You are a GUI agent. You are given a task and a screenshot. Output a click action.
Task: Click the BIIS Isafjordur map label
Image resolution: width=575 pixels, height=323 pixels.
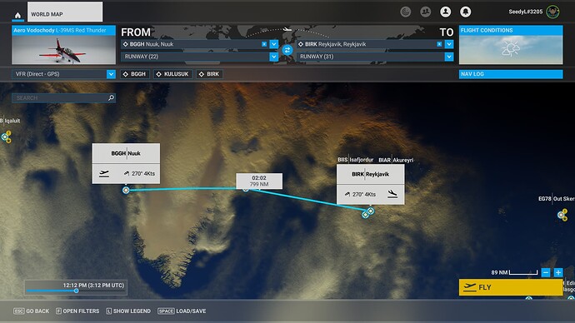(356, 160)
